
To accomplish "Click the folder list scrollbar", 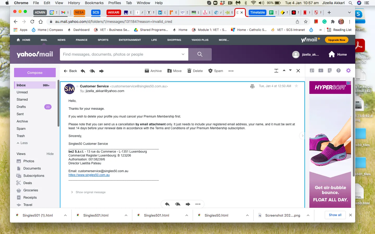I will click(58, 104).
